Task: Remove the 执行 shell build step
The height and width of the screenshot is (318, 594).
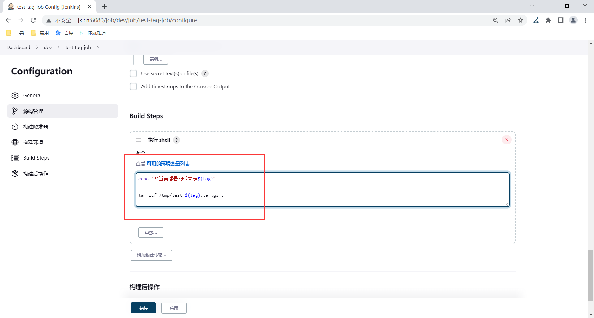Action: 507,140
